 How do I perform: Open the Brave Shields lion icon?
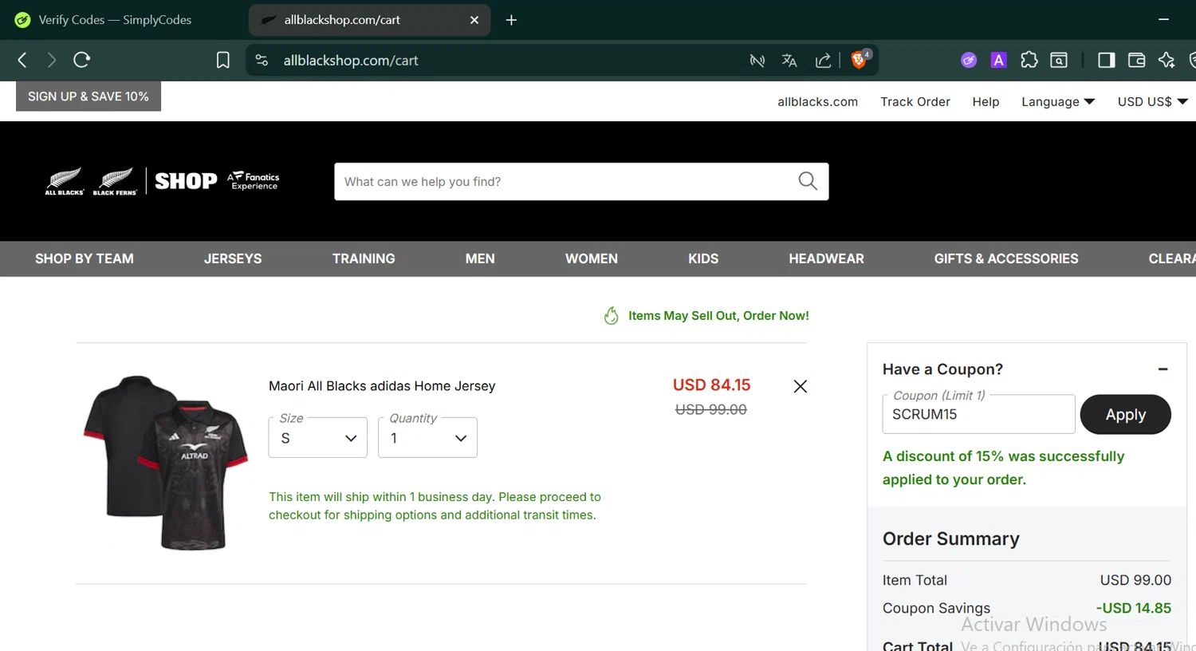[860, 59]
